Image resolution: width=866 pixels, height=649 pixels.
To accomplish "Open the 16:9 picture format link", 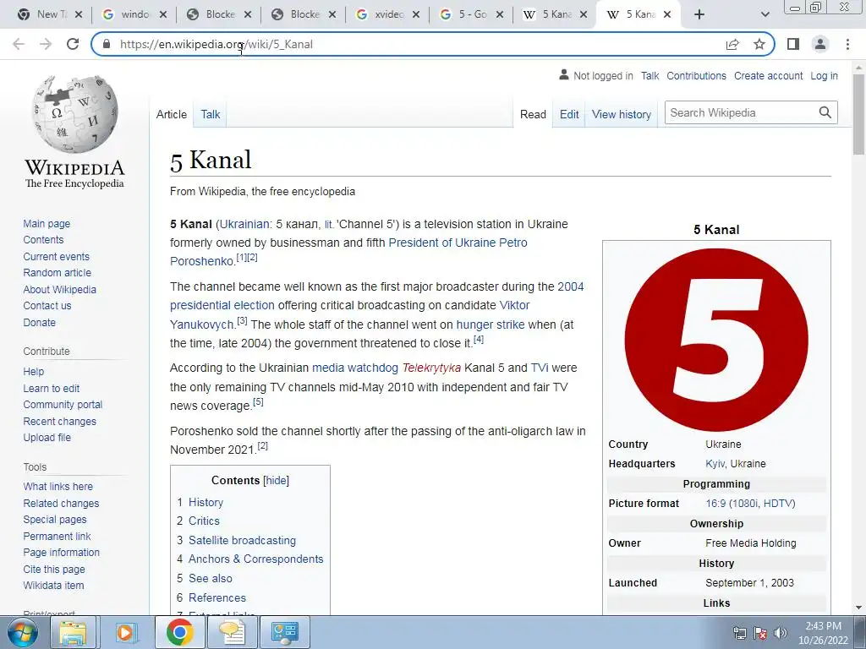I will 750,504.
